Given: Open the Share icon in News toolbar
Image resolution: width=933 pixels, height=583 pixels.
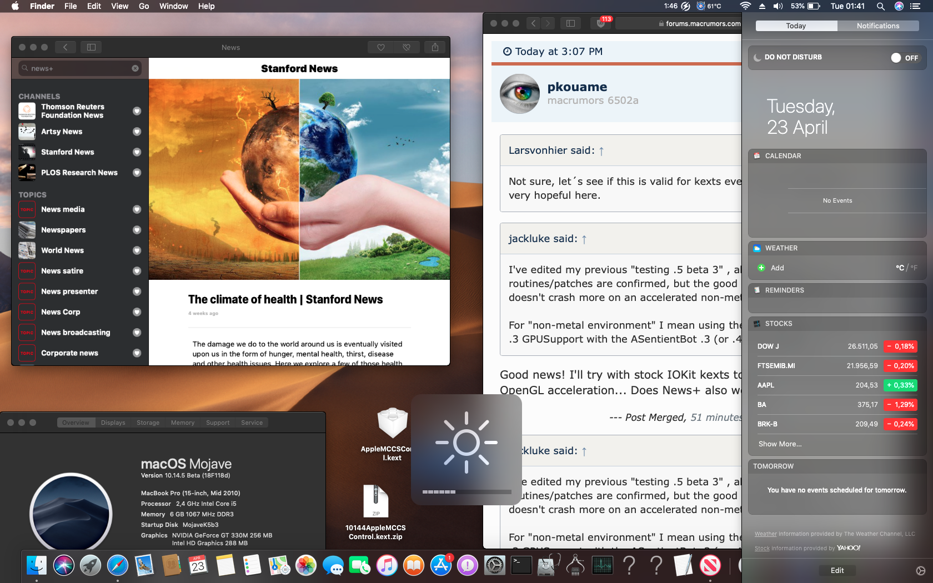Looking at the screenshot, I should coord(435,47).
